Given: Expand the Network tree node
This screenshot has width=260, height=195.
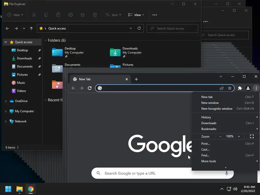Looking at the screenshot, I should coord(6,121).
